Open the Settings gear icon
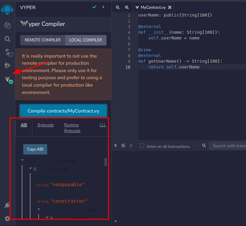 point(7,218)
